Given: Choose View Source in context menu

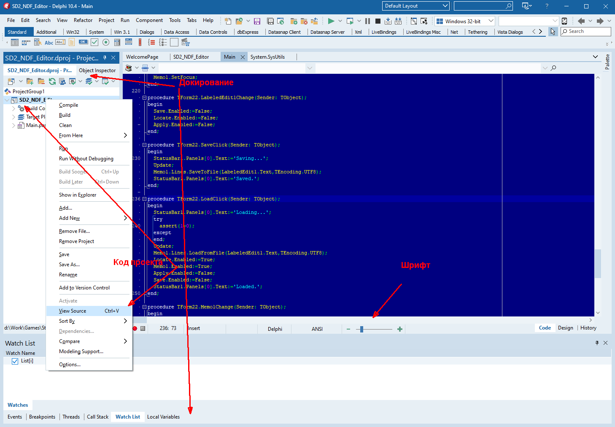Looking at the screenshot, I should (89, 311).
